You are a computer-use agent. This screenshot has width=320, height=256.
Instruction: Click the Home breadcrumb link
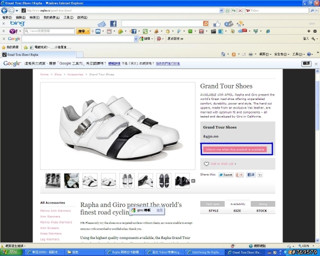pyautogui.click(x=44, y=74)
